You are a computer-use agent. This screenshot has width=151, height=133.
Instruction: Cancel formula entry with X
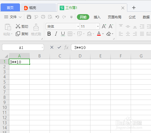(x=52, y=47)
